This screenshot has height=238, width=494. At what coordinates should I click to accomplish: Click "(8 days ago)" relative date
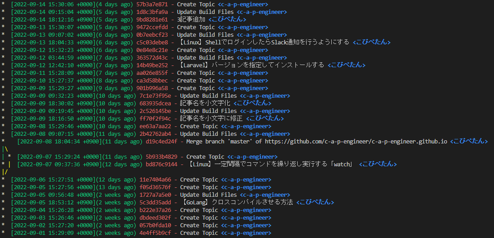[x=114, y=80]
